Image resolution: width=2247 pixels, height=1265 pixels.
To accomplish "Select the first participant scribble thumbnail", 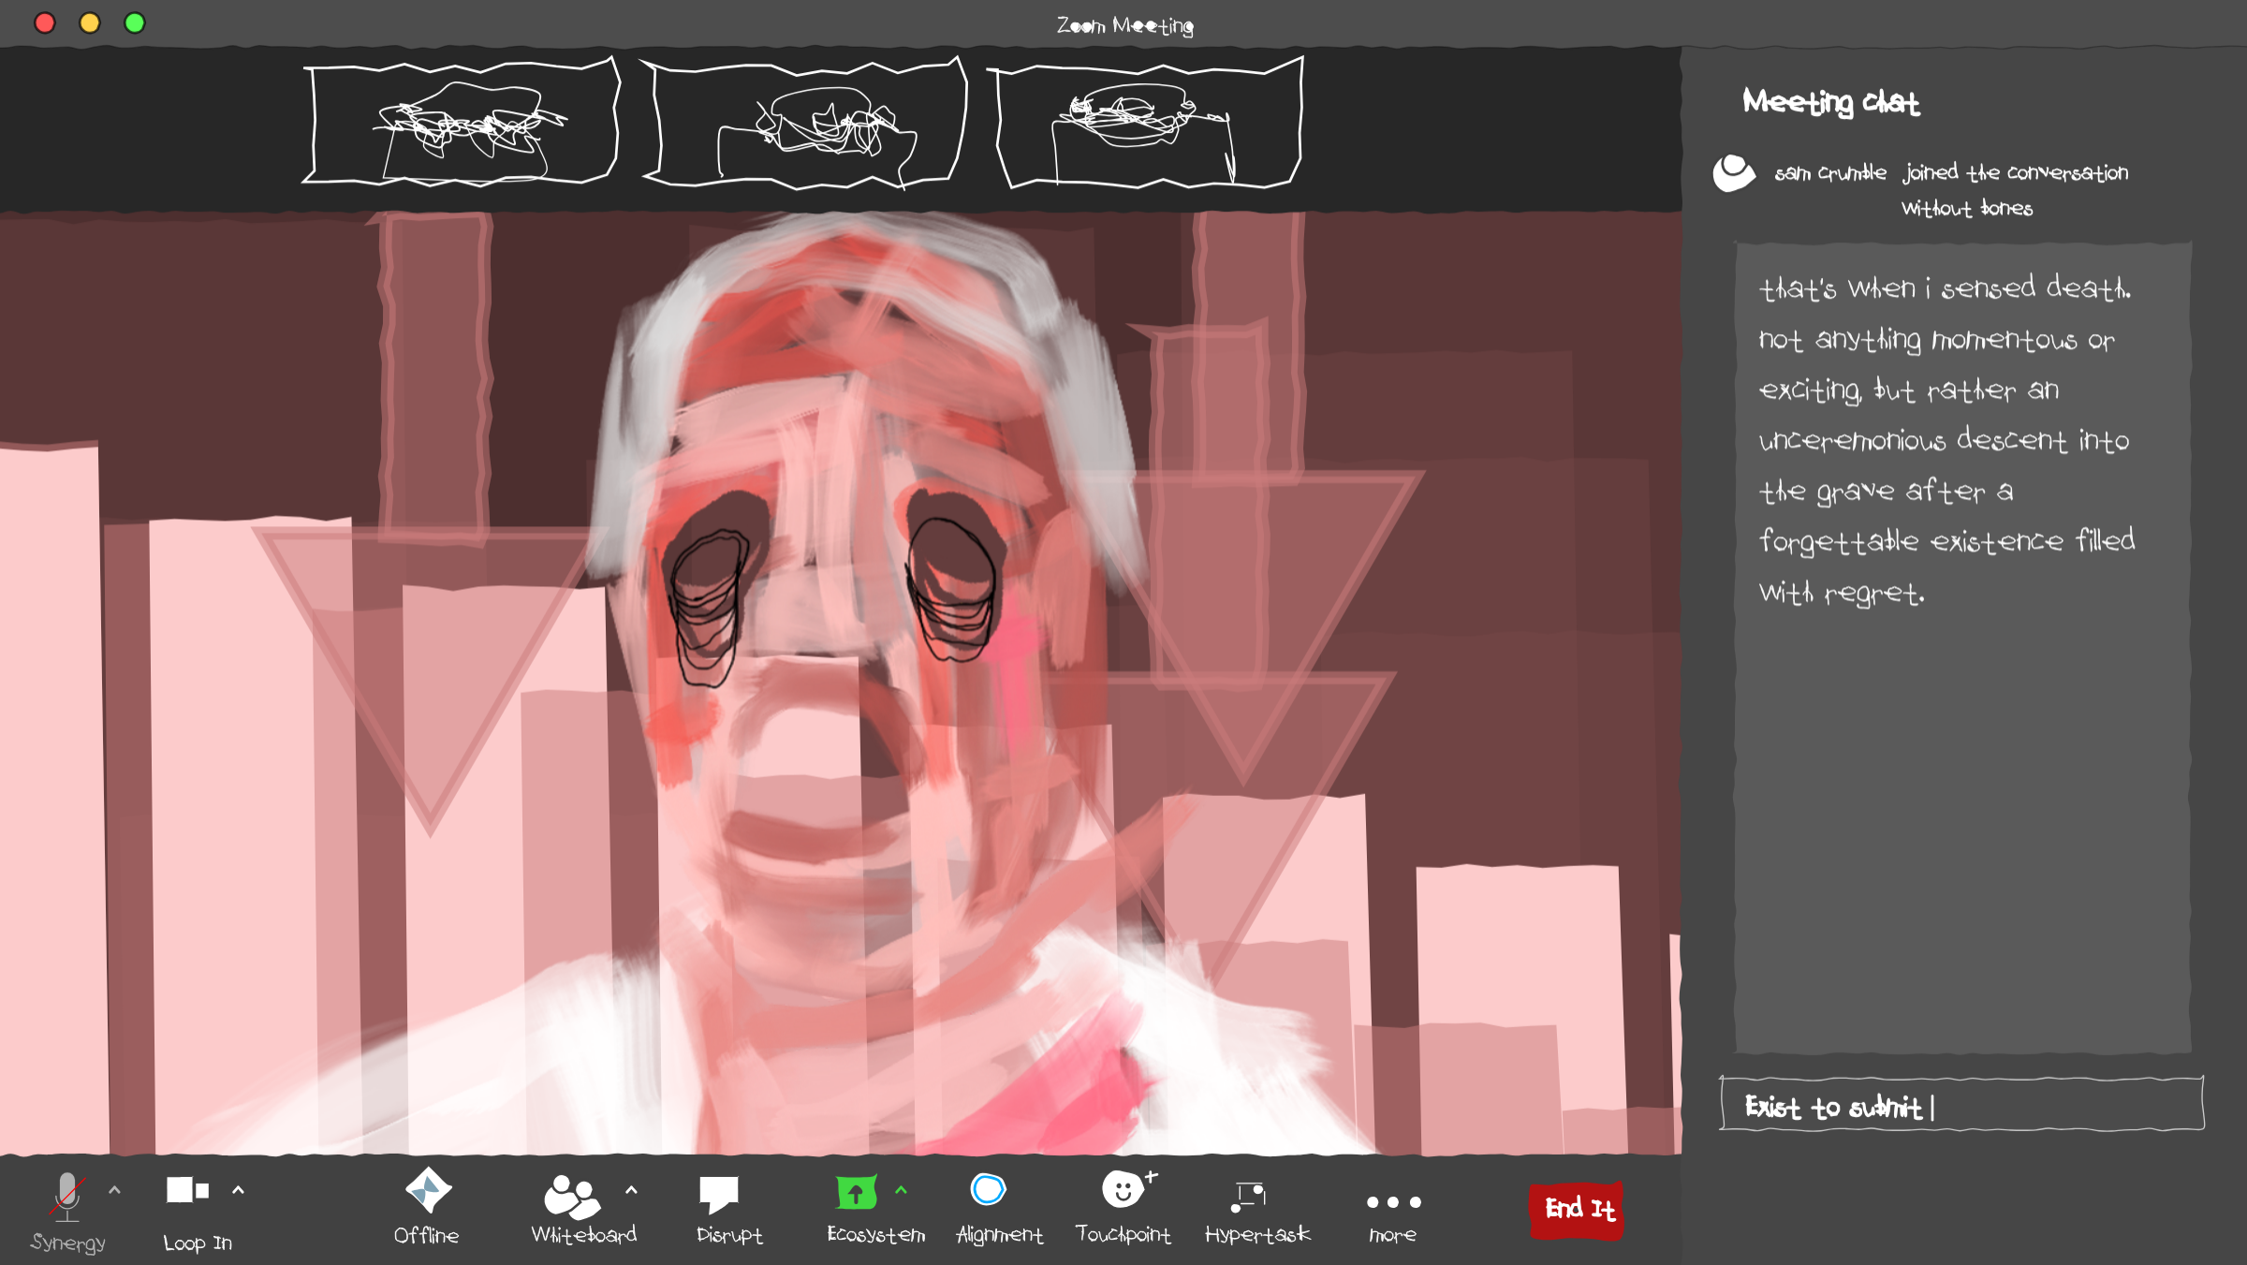I will tap(462, 124).
